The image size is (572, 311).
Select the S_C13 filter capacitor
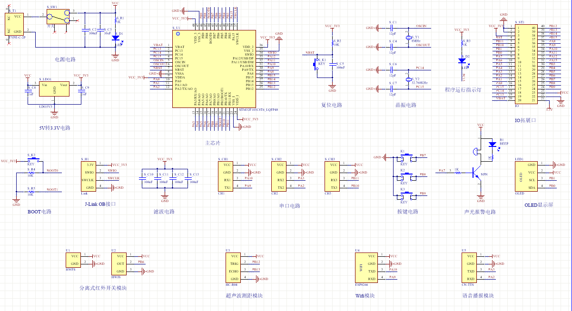click(188, 180)
